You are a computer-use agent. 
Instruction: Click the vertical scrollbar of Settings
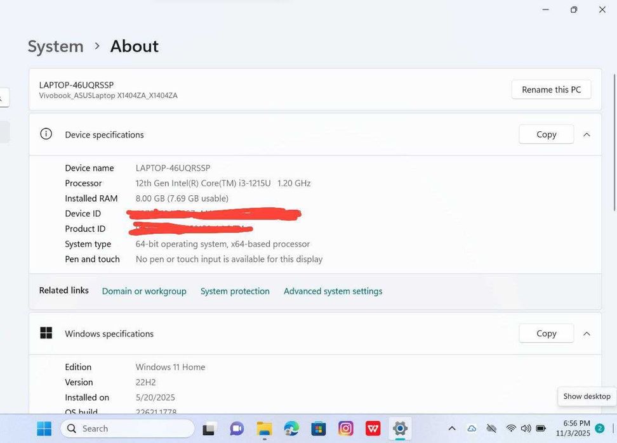tap(614, 142)
